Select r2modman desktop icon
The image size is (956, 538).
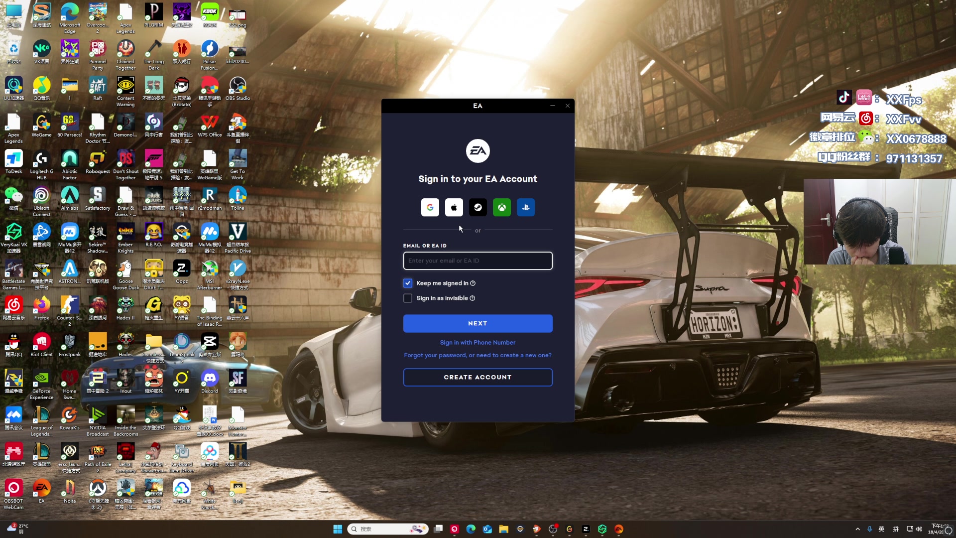pos(210,198)
